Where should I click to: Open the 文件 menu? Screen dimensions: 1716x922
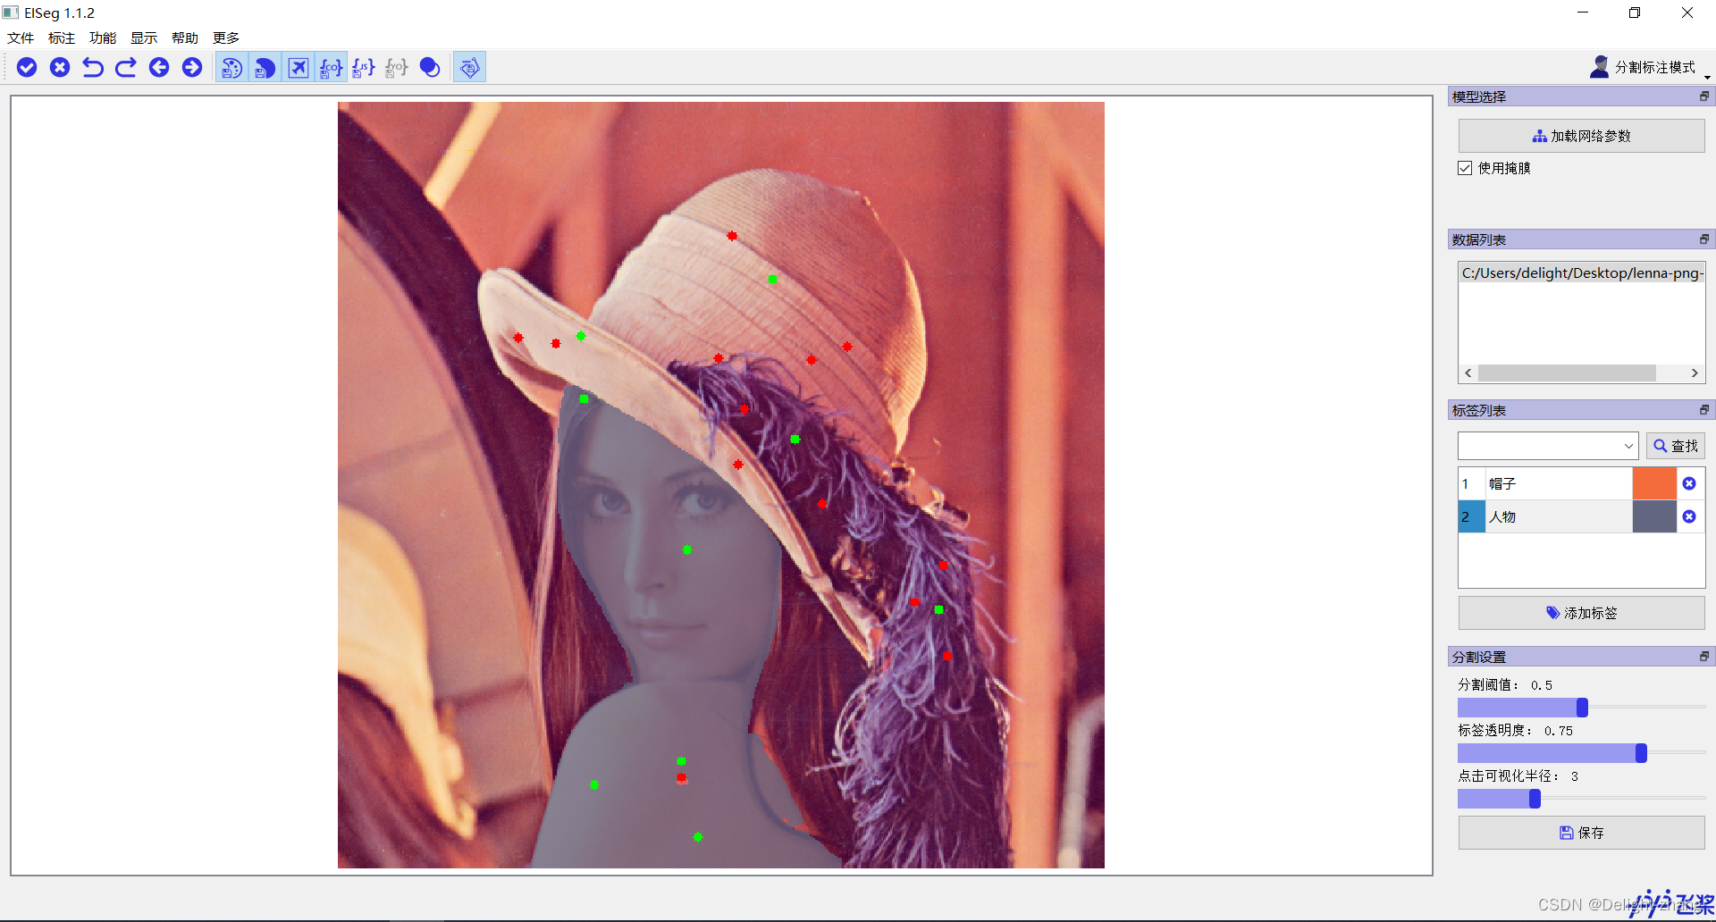click(21, 38)
